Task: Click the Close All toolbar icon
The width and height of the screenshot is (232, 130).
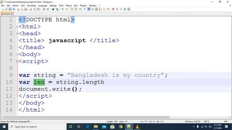Action: point(22,9)
